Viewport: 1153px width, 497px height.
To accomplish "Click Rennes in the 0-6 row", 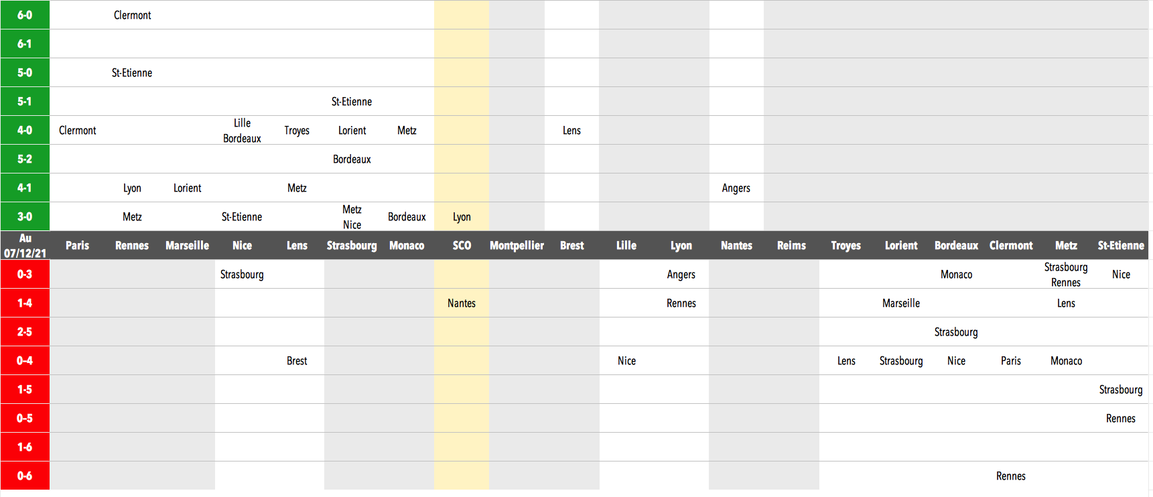I will point(1010,476).
